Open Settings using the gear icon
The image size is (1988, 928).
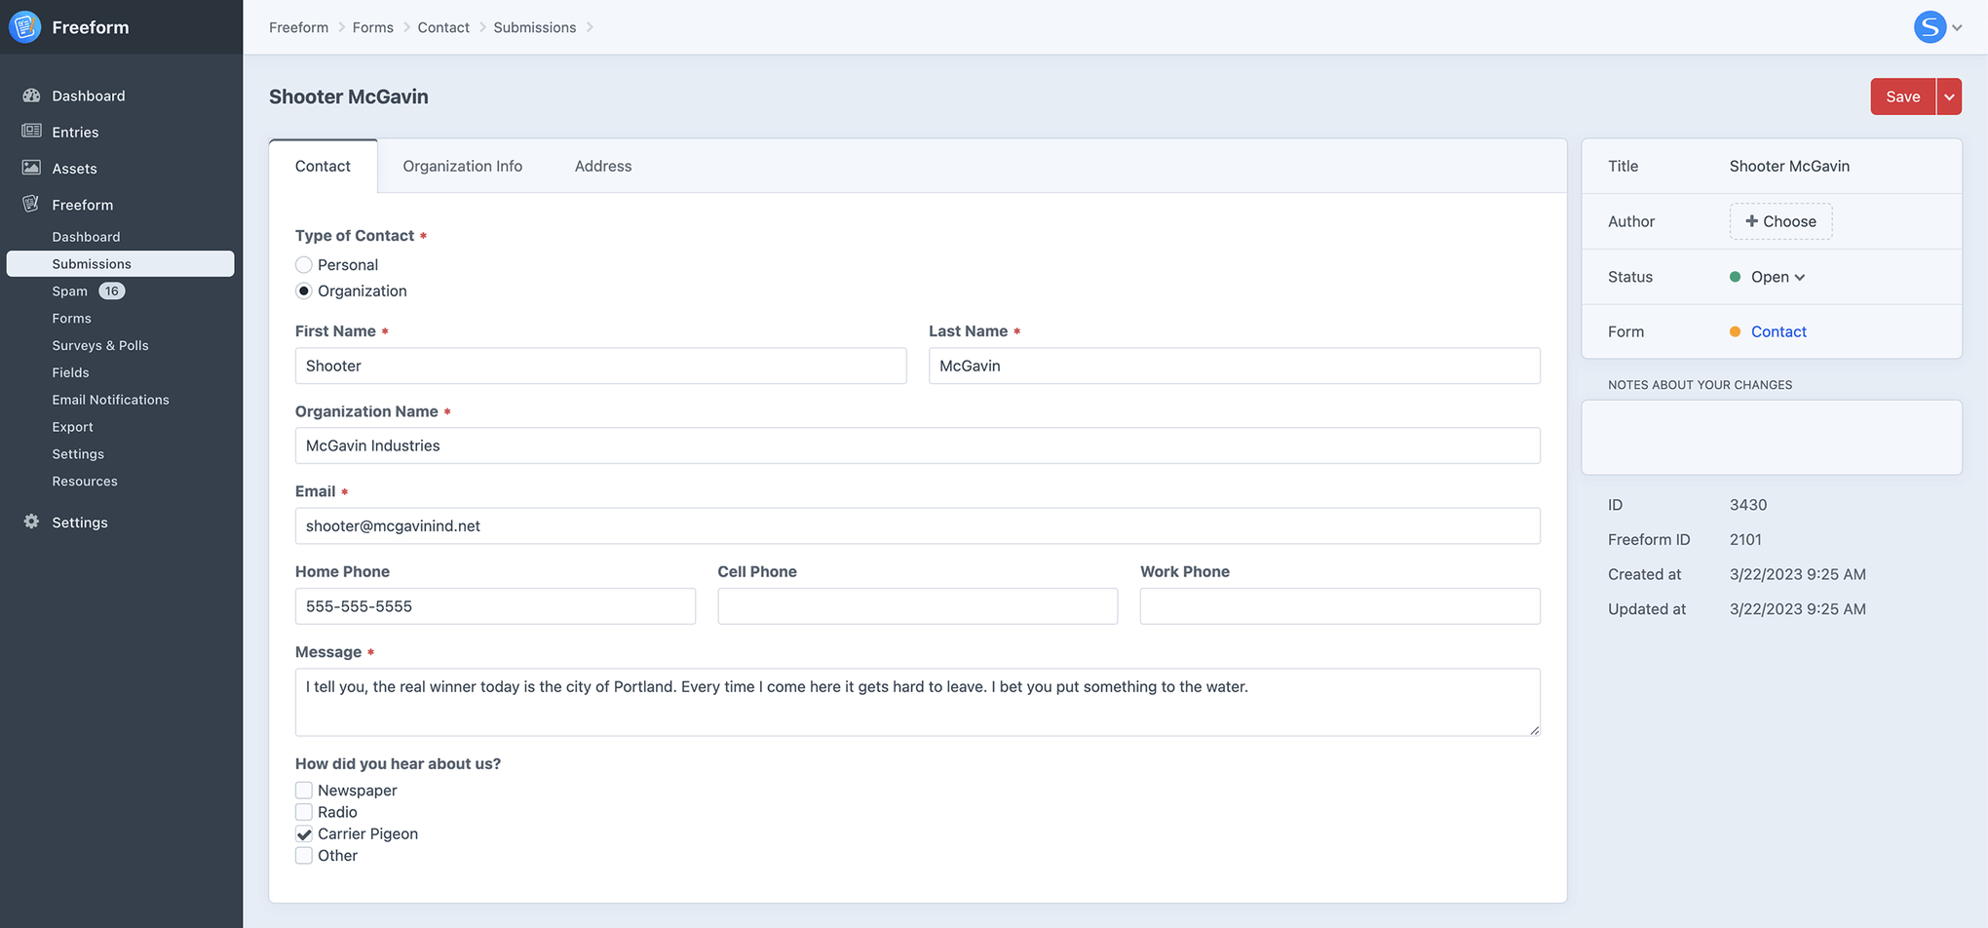click(x=31, y=522)
